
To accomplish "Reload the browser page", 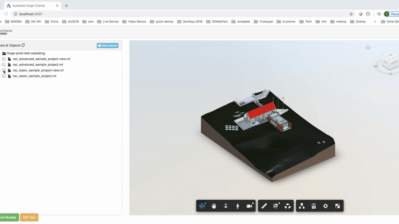I will pos(6,14).
